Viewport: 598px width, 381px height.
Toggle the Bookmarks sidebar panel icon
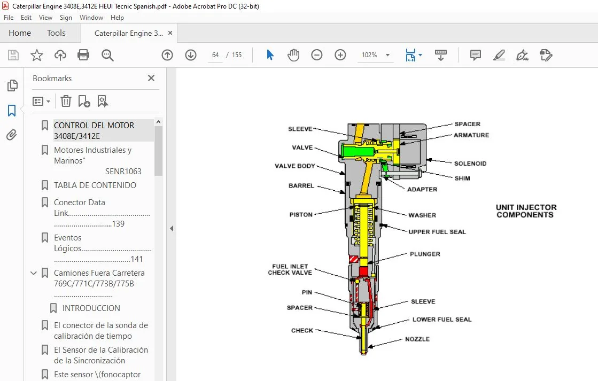tap(12, 111)
